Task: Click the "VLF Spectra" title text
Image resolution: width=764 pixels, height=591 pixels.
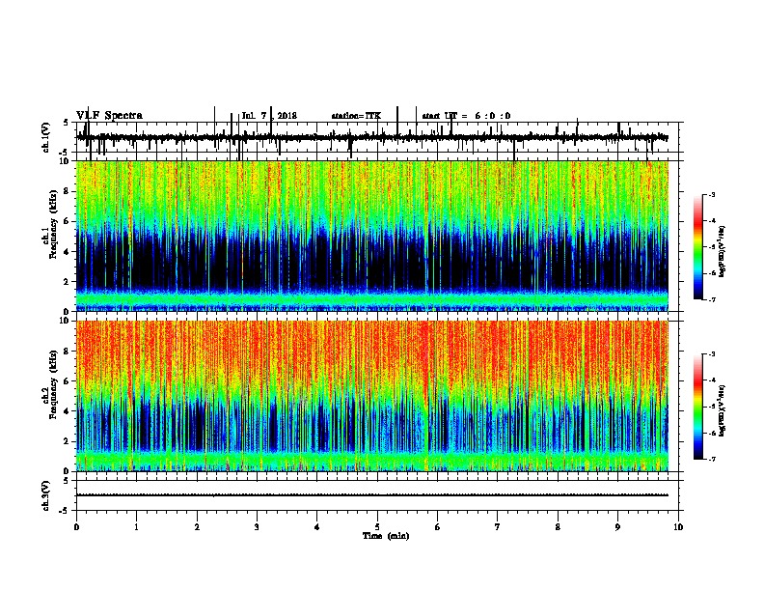Action: click(x=109, y=116)
